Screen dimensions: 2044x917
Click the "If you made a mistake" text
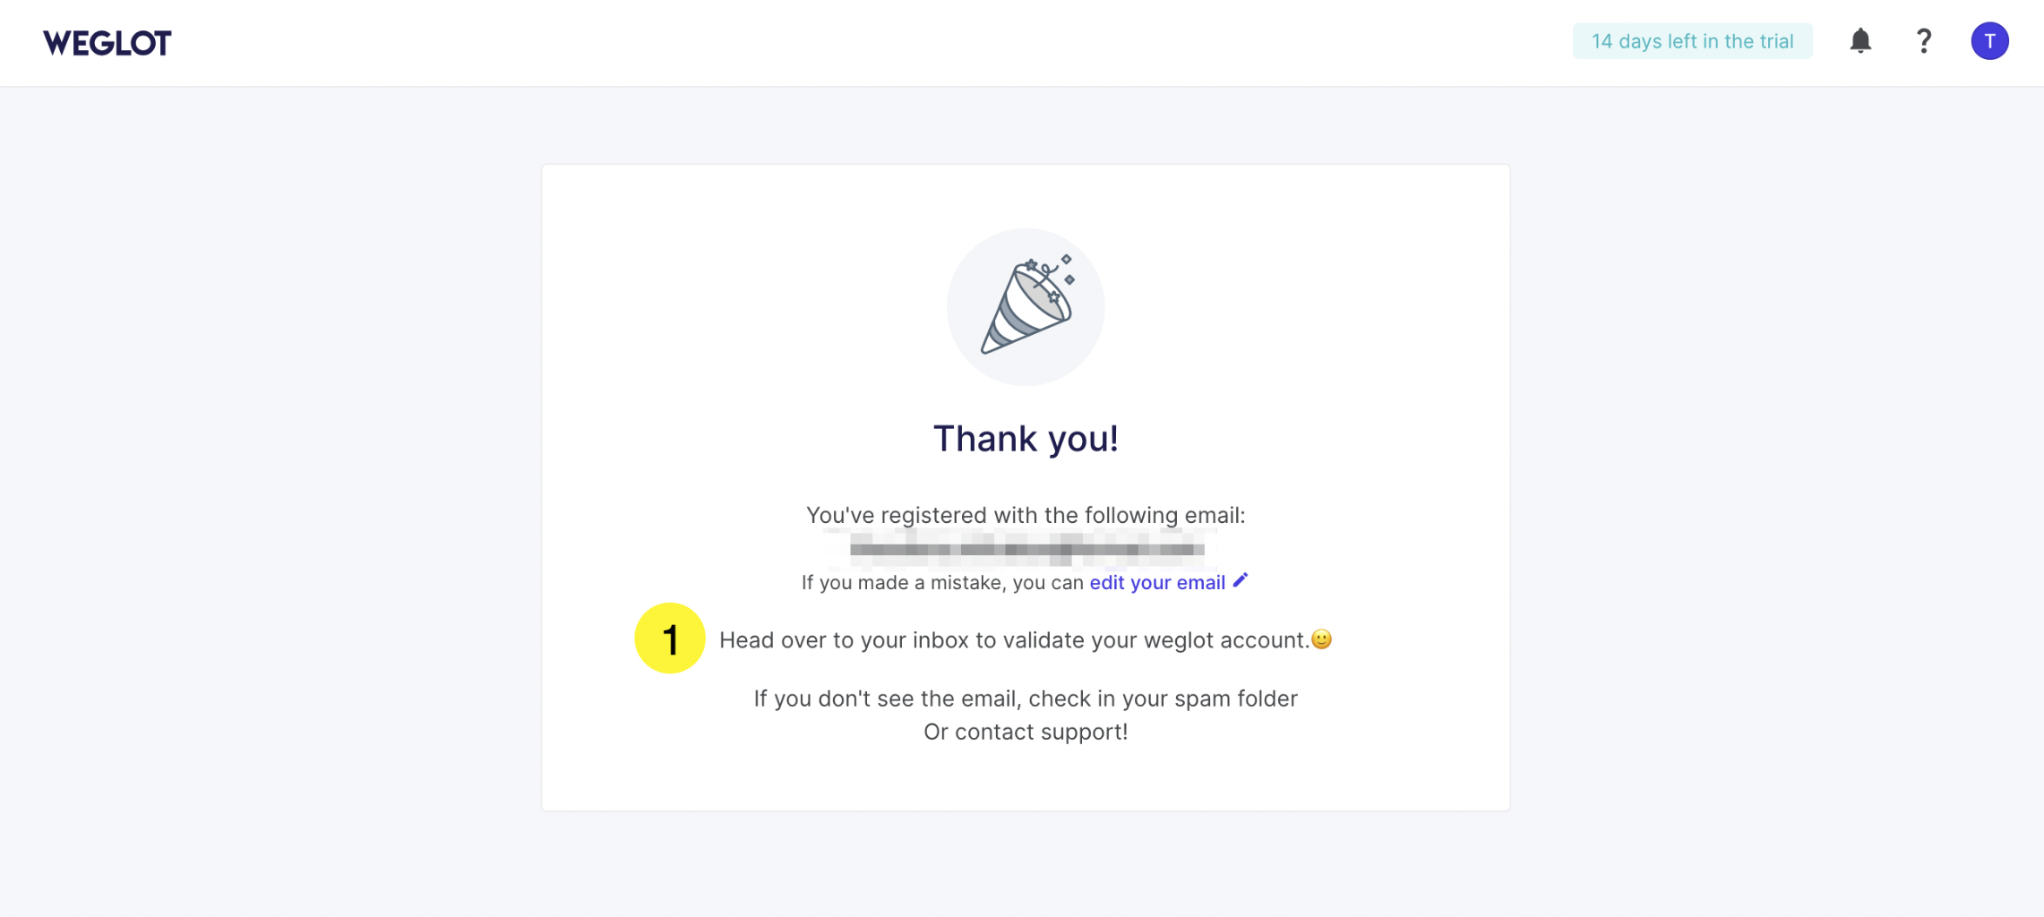click(x=942, y=583)
